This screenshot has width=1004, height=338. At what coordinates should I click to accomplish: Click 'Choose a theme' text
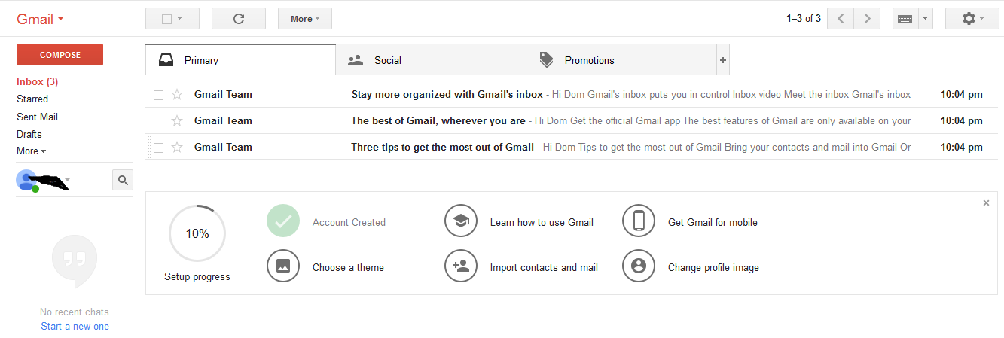tap(348, 267)
